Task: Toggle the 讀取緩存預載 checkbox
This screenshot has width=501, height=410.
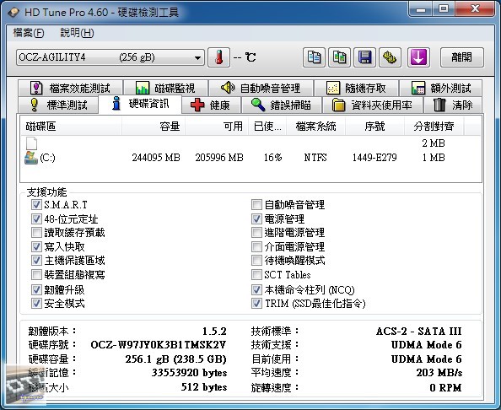Action: [x=36, y=232]
